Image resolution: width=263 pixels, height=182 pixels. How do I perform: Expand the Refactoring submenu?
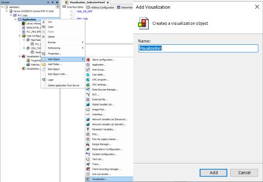pyautogui.click(x=63, y=48)
